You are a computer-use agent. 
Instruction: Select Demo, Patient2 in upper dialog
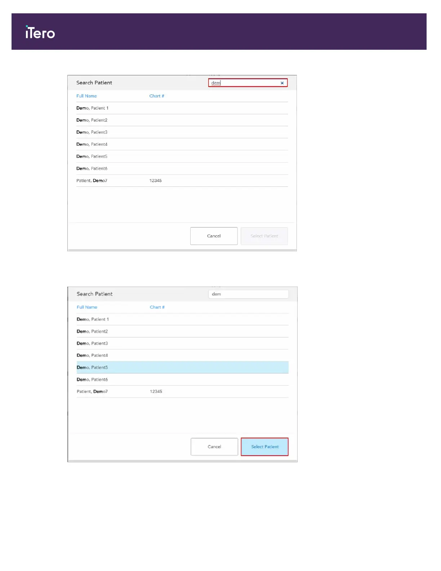182,120
